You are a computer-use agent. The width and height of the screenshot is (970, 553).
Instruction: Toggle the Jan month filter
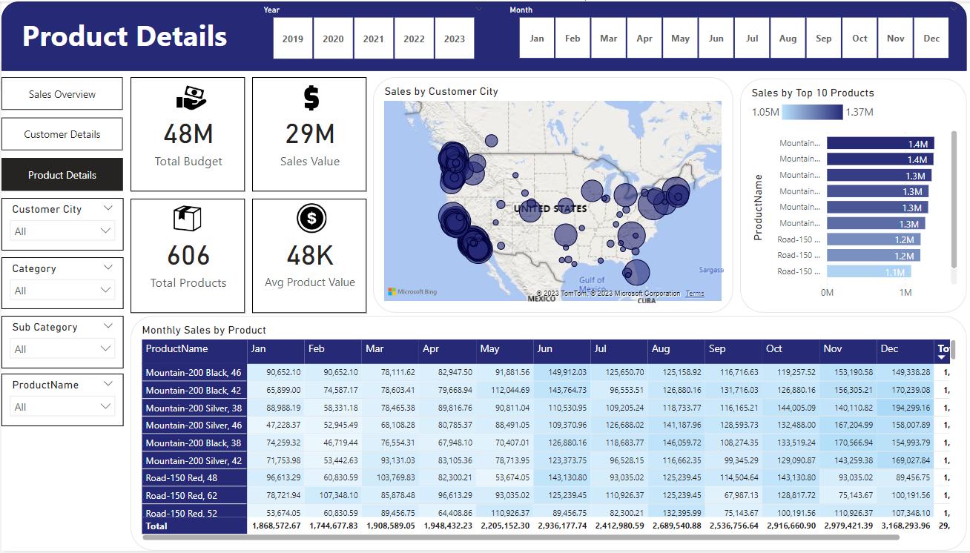536,38
